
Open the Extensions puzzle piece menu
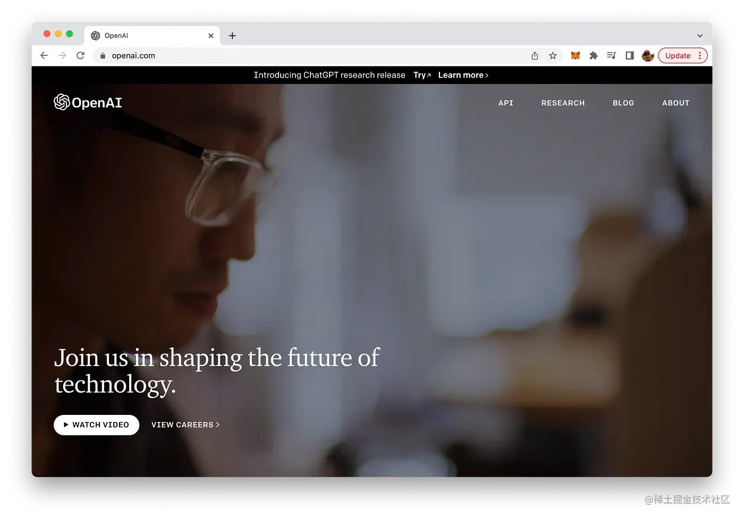coord(594,55)
